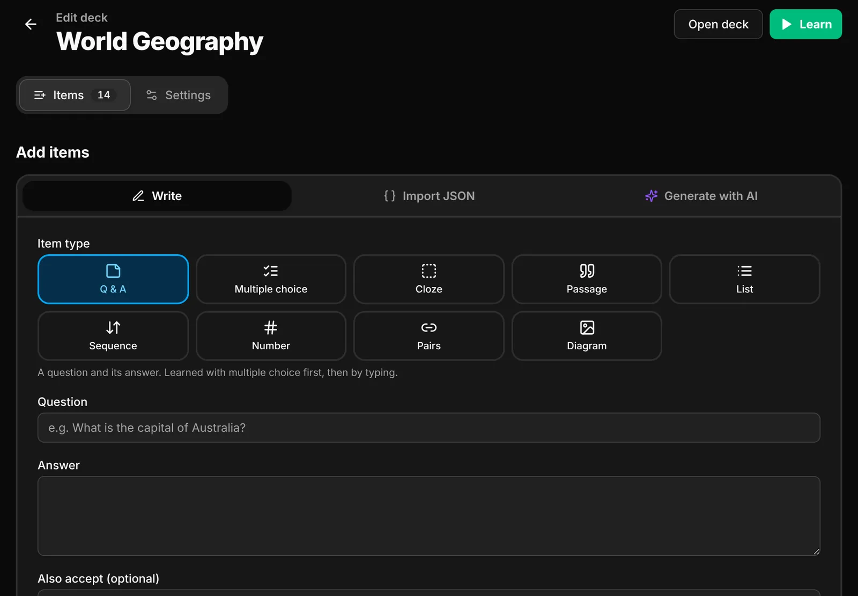858x596 pixels.
Task: Choose the Sequence item type
Action: click(x=113, y=336)
